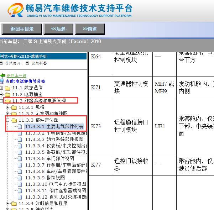
Task: Go forward with the >>前进 button
Action: [90, 29]
